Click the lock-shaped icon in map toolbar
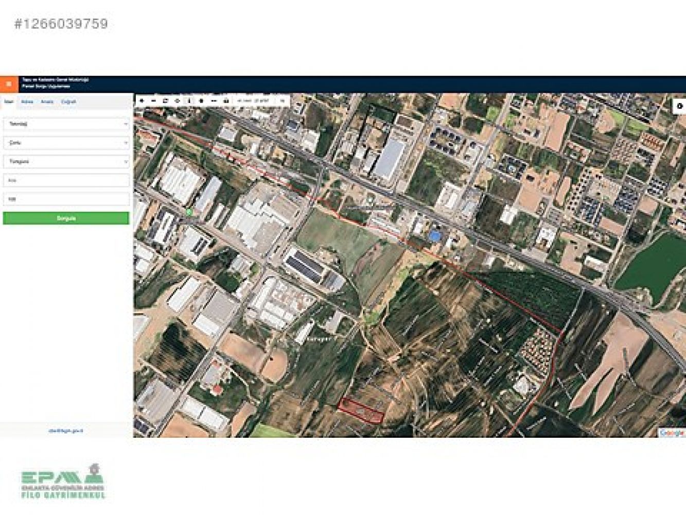Screen dimensions: 686x515 click(x=225, y=101)
